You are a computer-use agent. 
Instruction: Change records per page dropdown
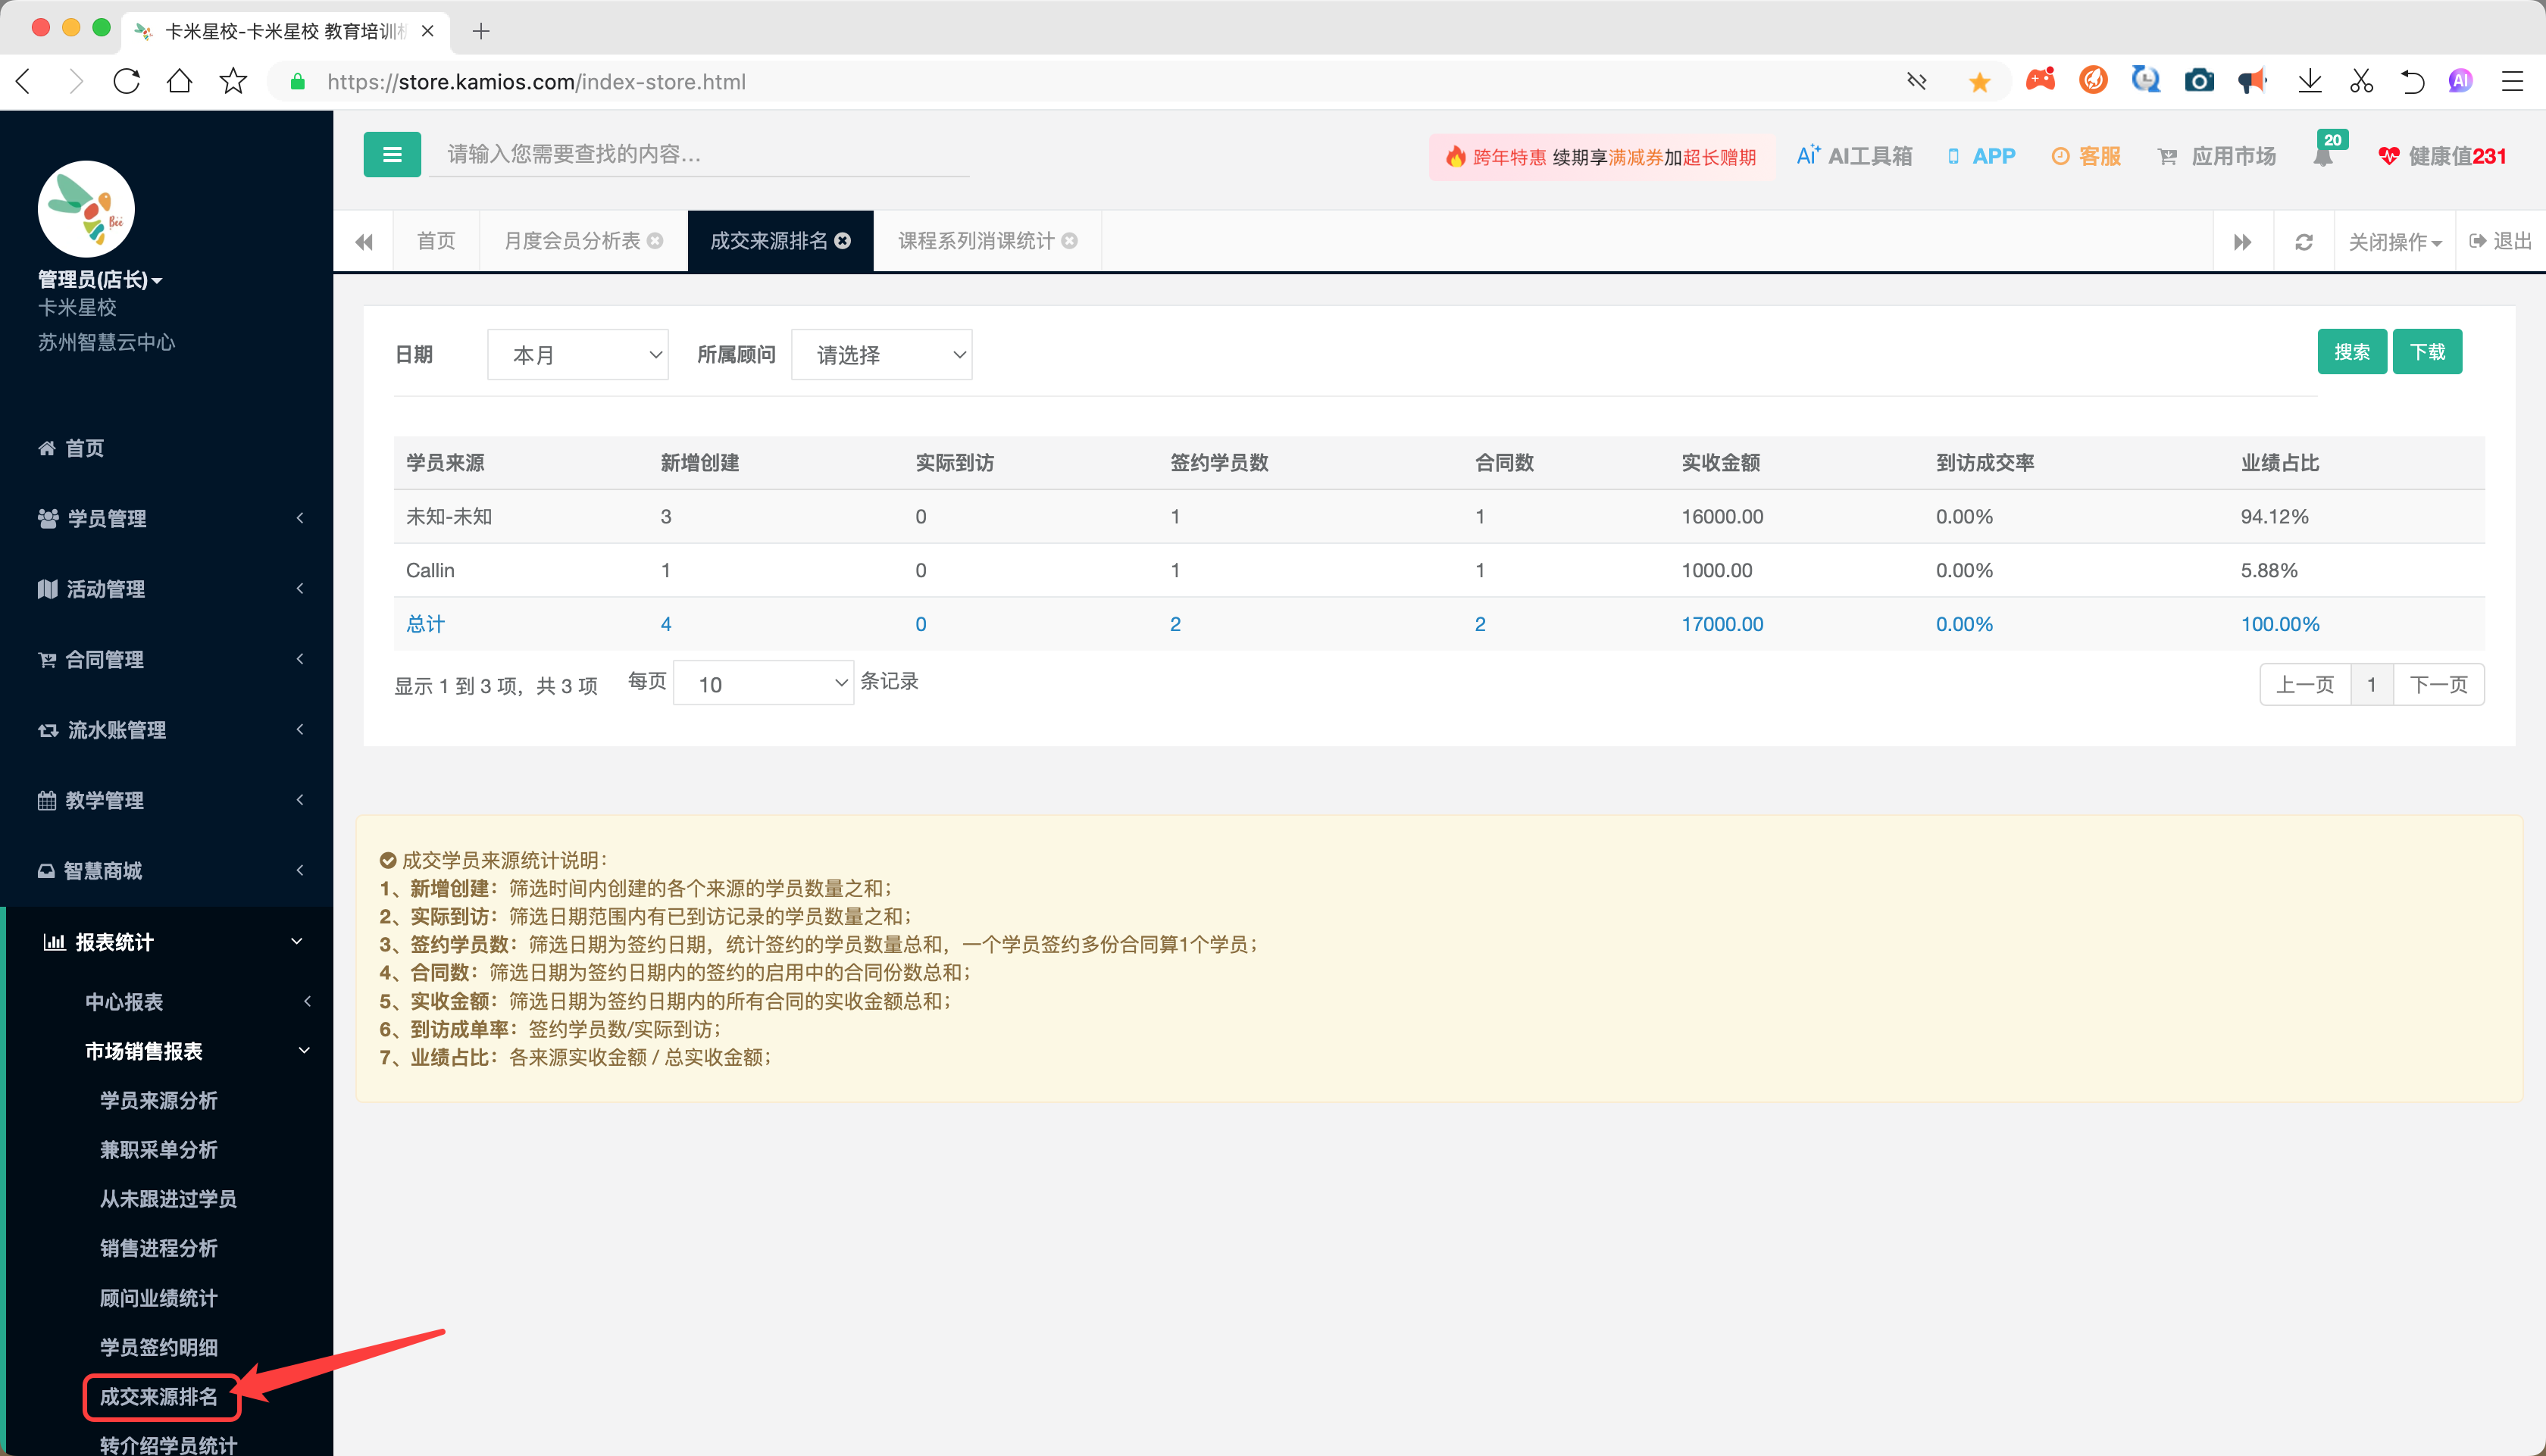click(763, 684)
